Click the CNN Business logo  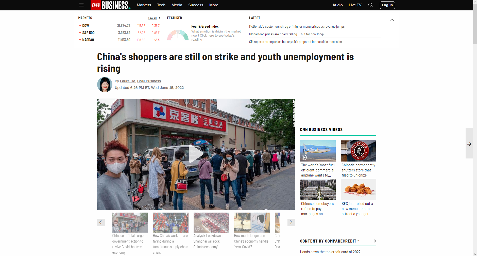click(111, 5)
